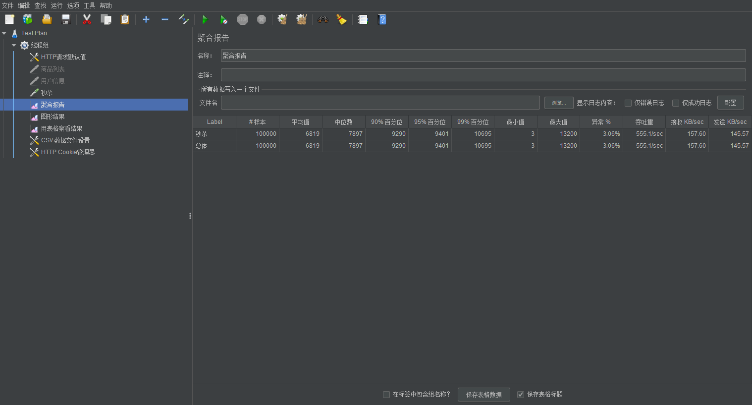Screen dimensions: 752x405
Task: Click the Label column header
Action: [215, 122]
